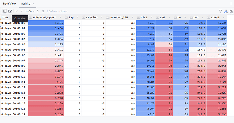Open the table coloring options icon
This screenshot has width=234, height=123.
[x=226, y=11]
